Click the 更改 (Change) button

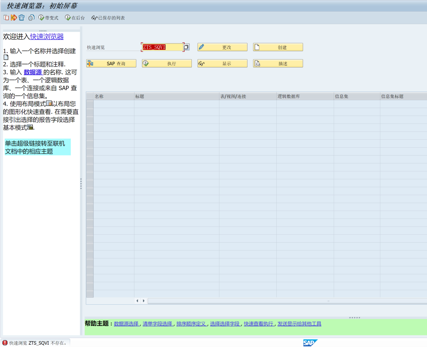pos(222,47)
